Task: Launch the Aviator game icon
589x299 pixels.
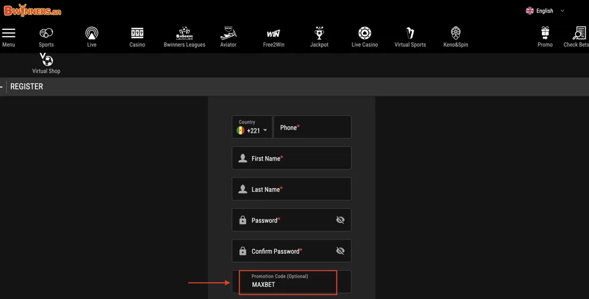Action: [228, 33]
